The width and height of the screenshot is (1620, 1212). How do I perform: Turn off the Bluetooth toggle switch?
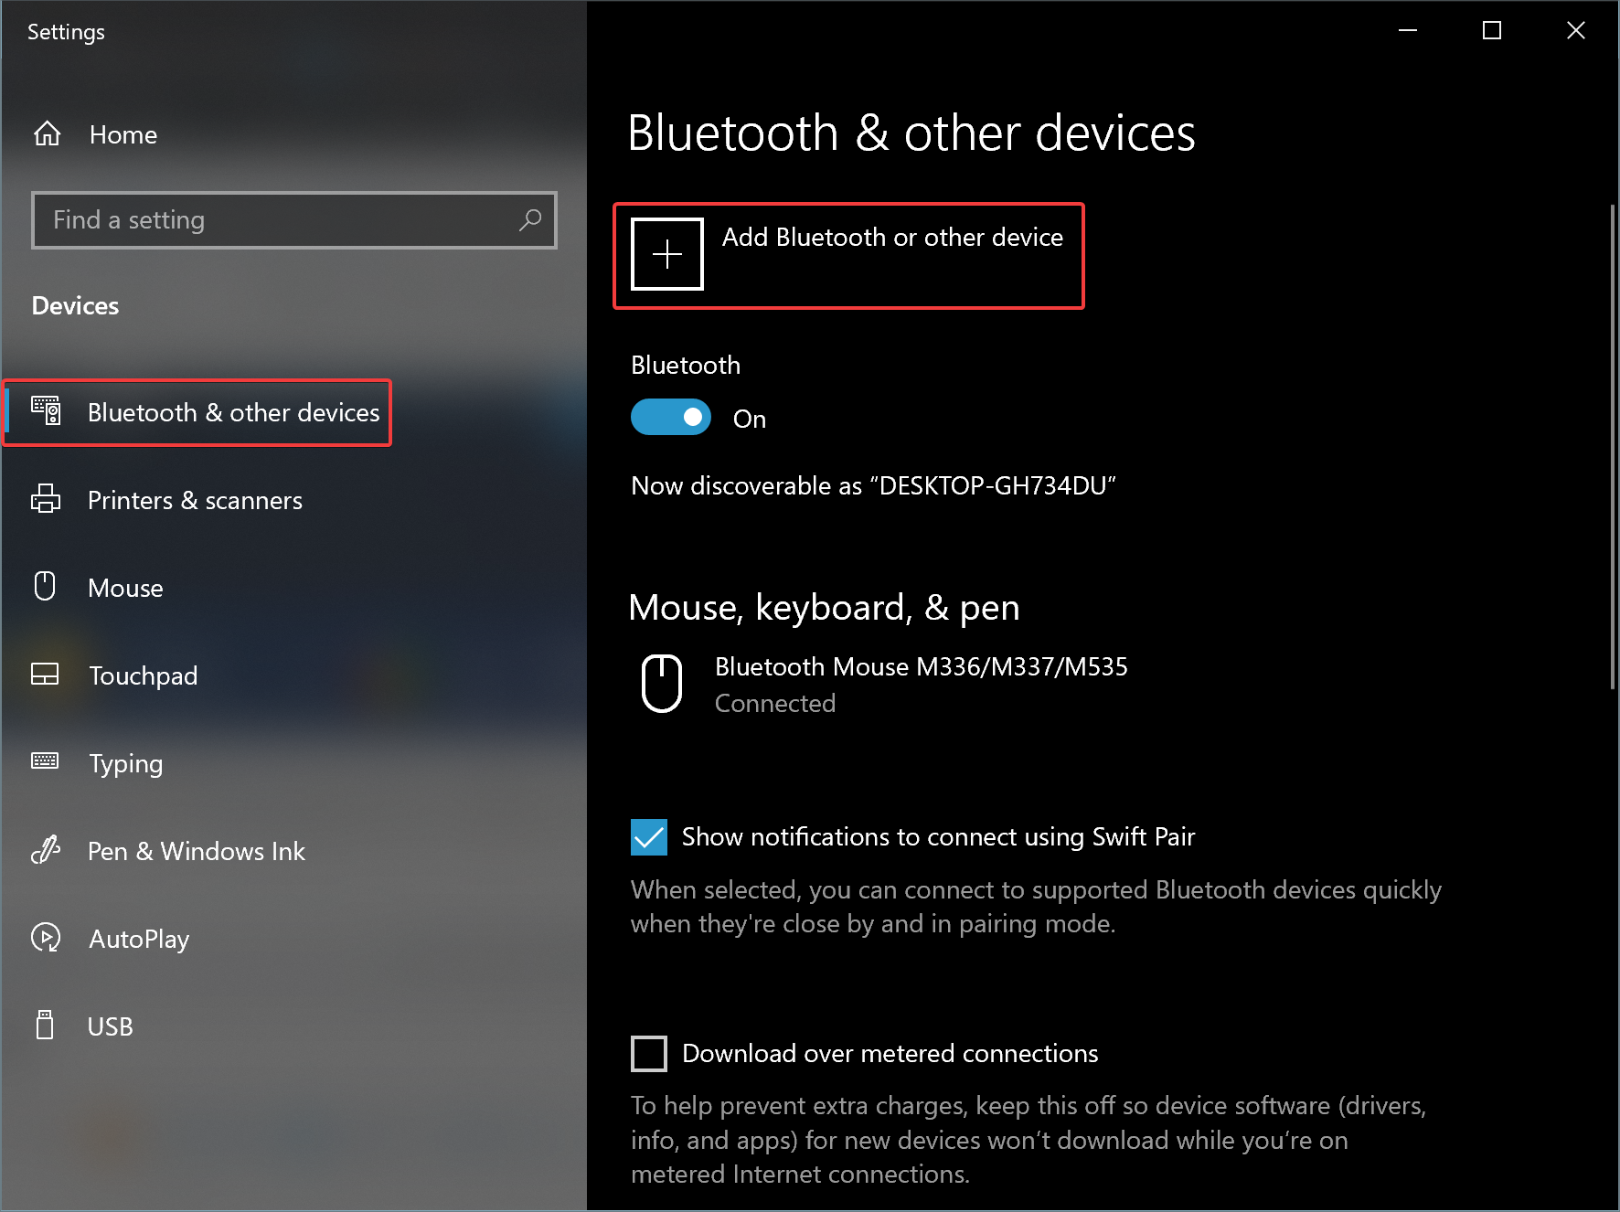671,418
